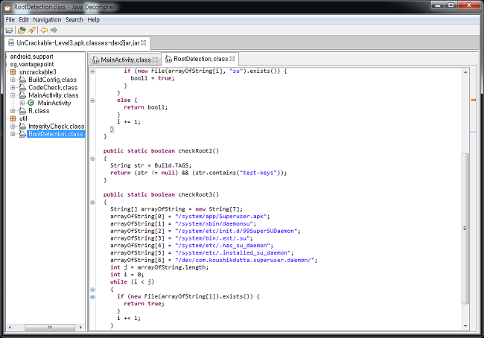The height and width of the screenshot is (338, 484).
Task: Click the tree panel horizontal scrollbar thumb
Action: [x=50, y=327]
